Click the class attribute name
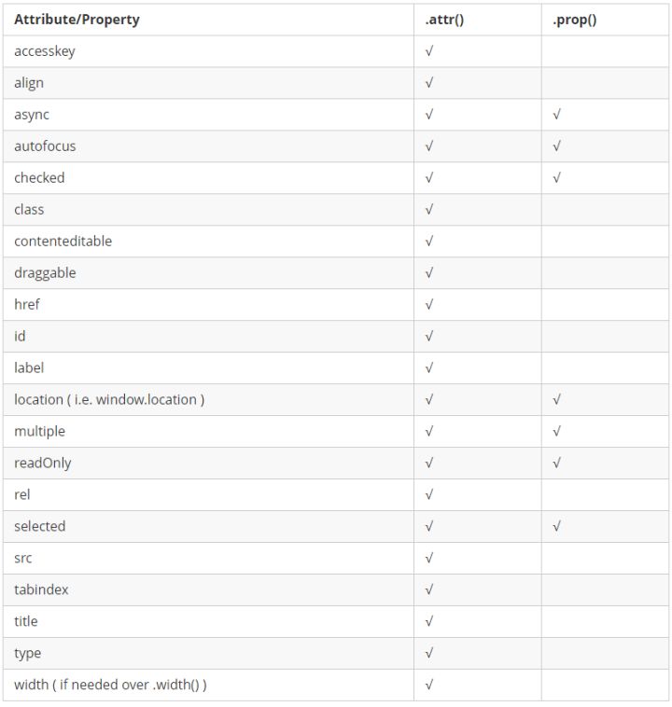Viewport: 672px width, 707px height. click(x=29, y=210)
